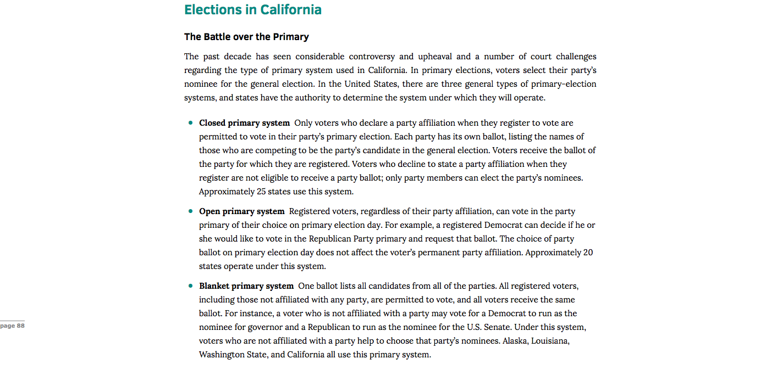Click the 'Open primary system' bold term

point(242,211)
